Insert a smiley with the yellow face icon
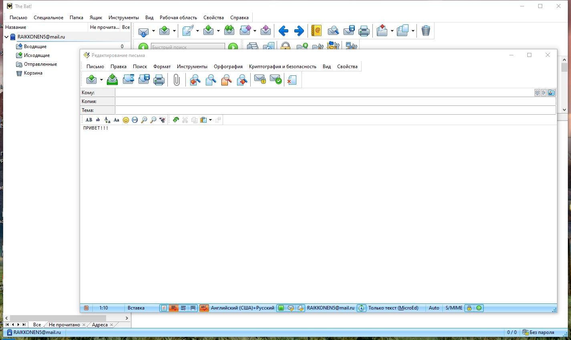 [x=126, y=120]
